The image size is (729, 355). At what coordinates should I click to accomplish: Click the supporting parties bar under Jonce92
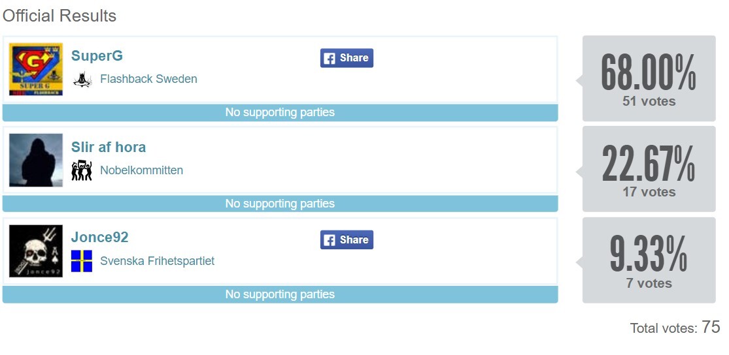[280, 295]
